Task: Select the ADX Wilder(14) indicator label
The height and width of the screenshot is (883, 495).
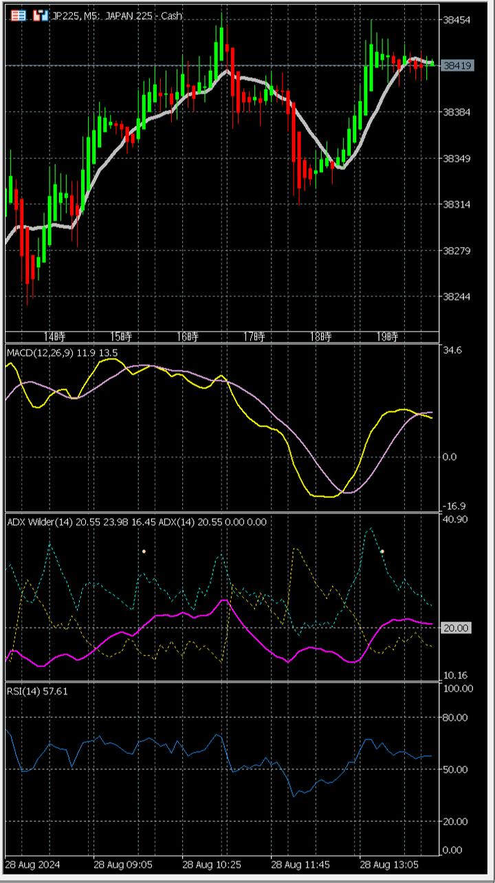Action: pyautogui.click(x=137, y=522)
